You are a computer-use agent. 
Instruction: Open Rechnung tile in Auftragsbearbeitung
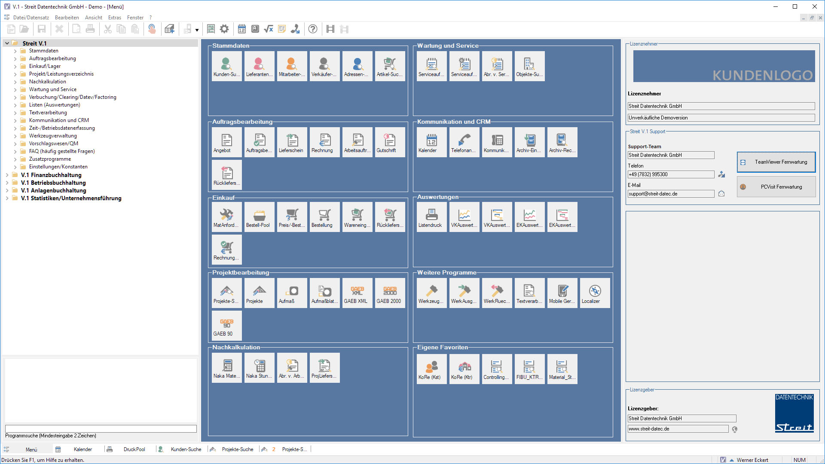pos(324,142)
